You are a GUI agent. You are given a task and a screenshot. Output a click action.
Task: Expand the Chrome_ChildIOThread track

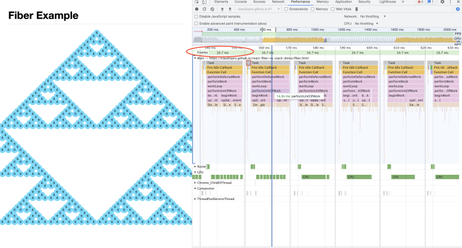tap(195, 183)
